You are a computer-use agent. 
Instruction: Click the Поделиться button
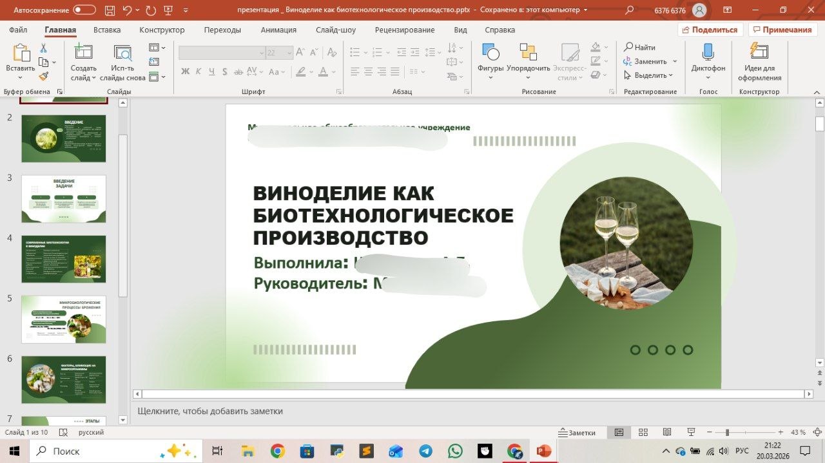coord(710,30)
